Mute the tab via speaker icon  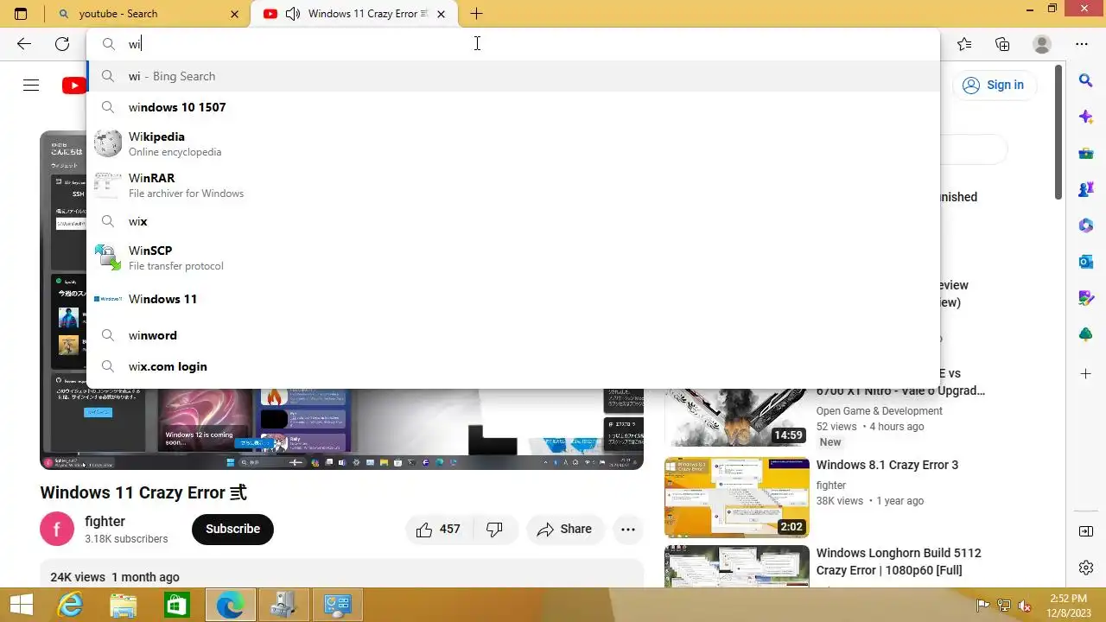tap(293, 14)
